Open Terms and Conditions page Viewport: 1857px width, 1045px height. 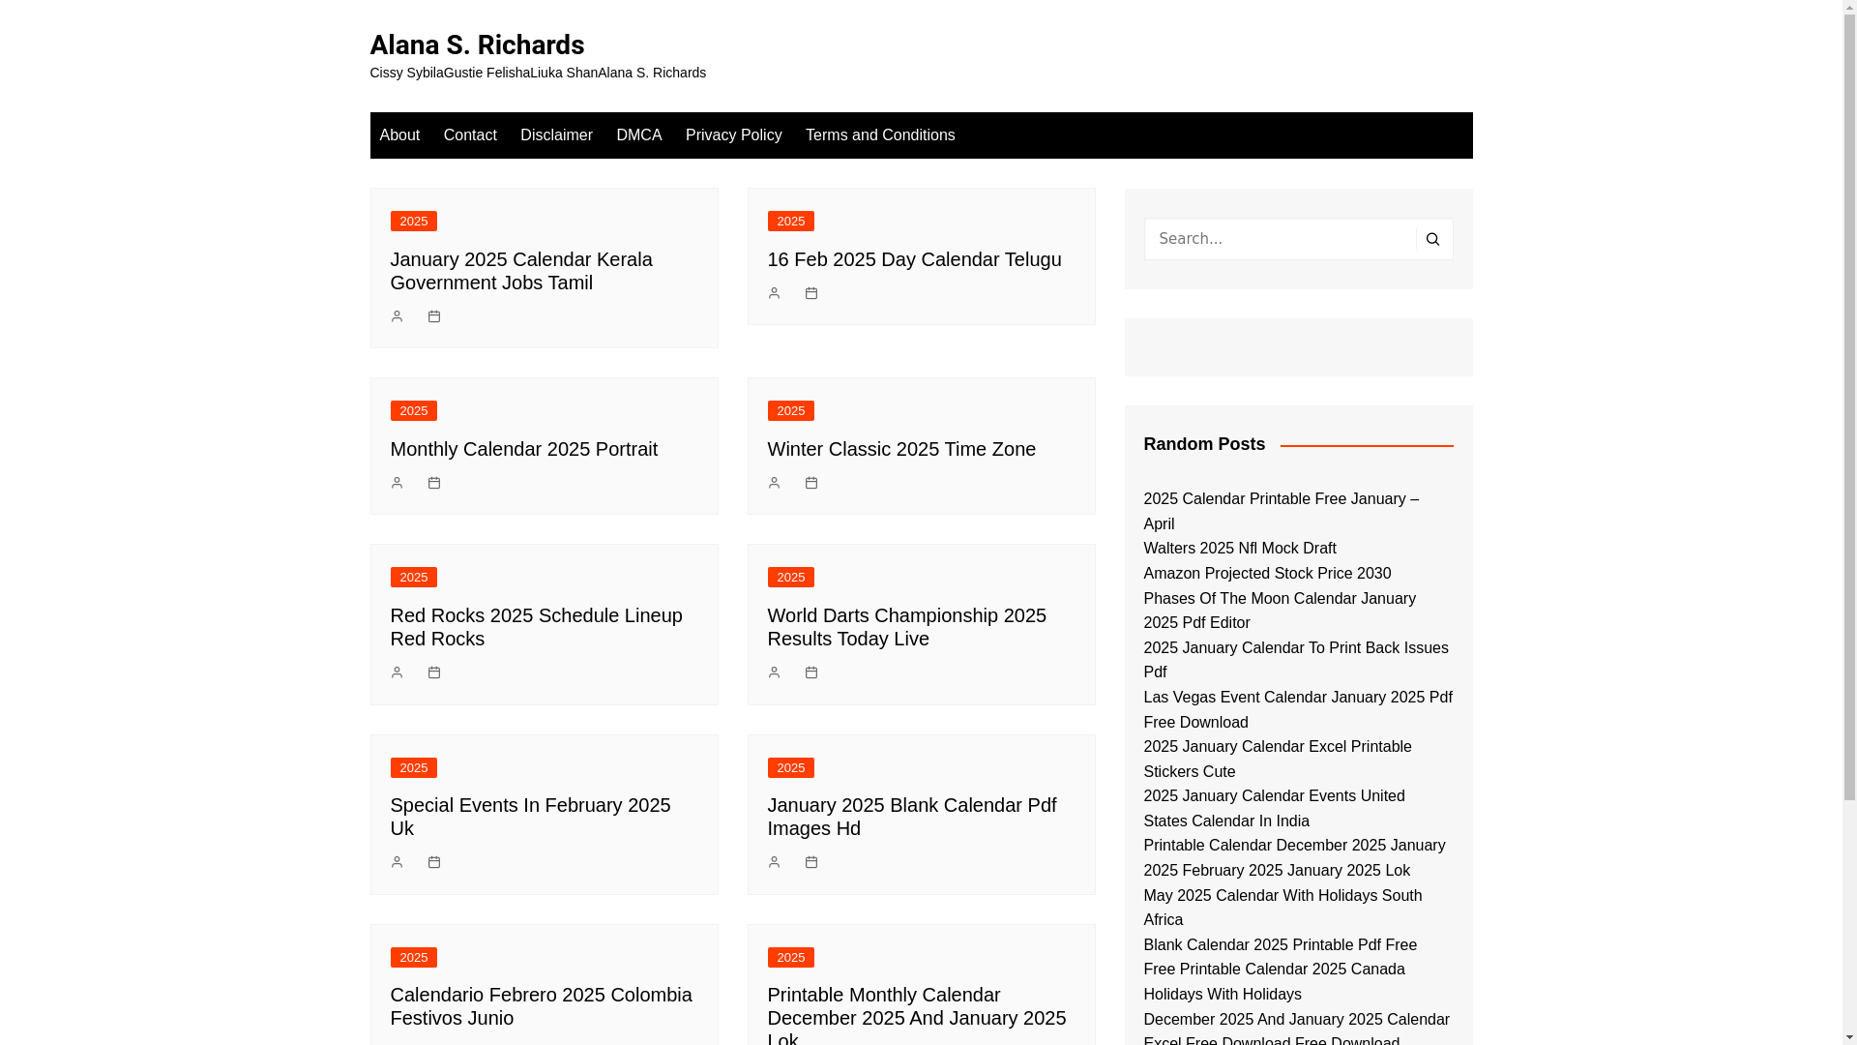[880, 135]
